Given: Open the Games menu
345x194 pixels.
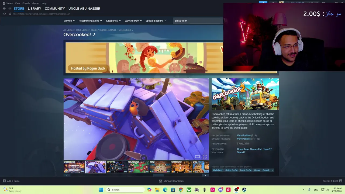Looking at the screenshot, I should pos(36,3).
